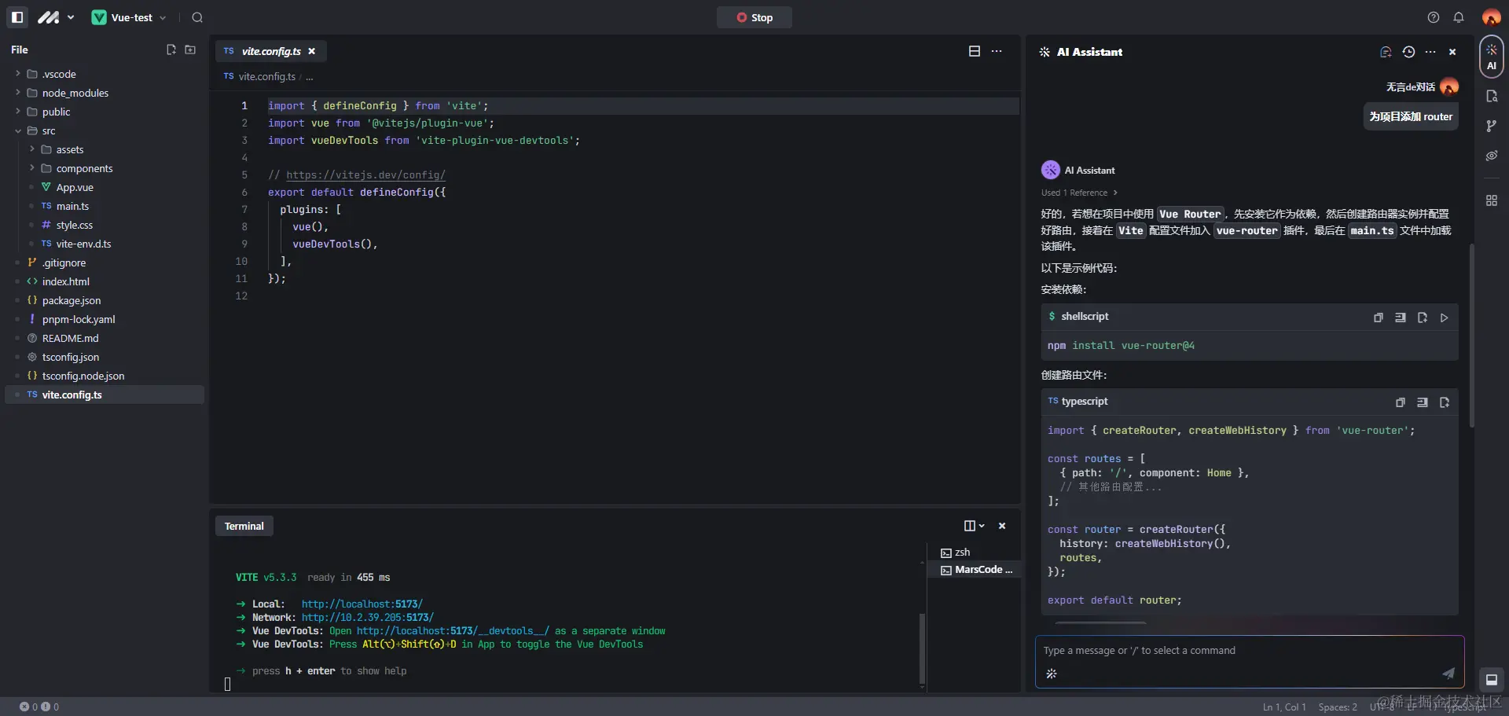Click the send message arrow icon
1509x716 pixels.
(x=1448, y=673)
